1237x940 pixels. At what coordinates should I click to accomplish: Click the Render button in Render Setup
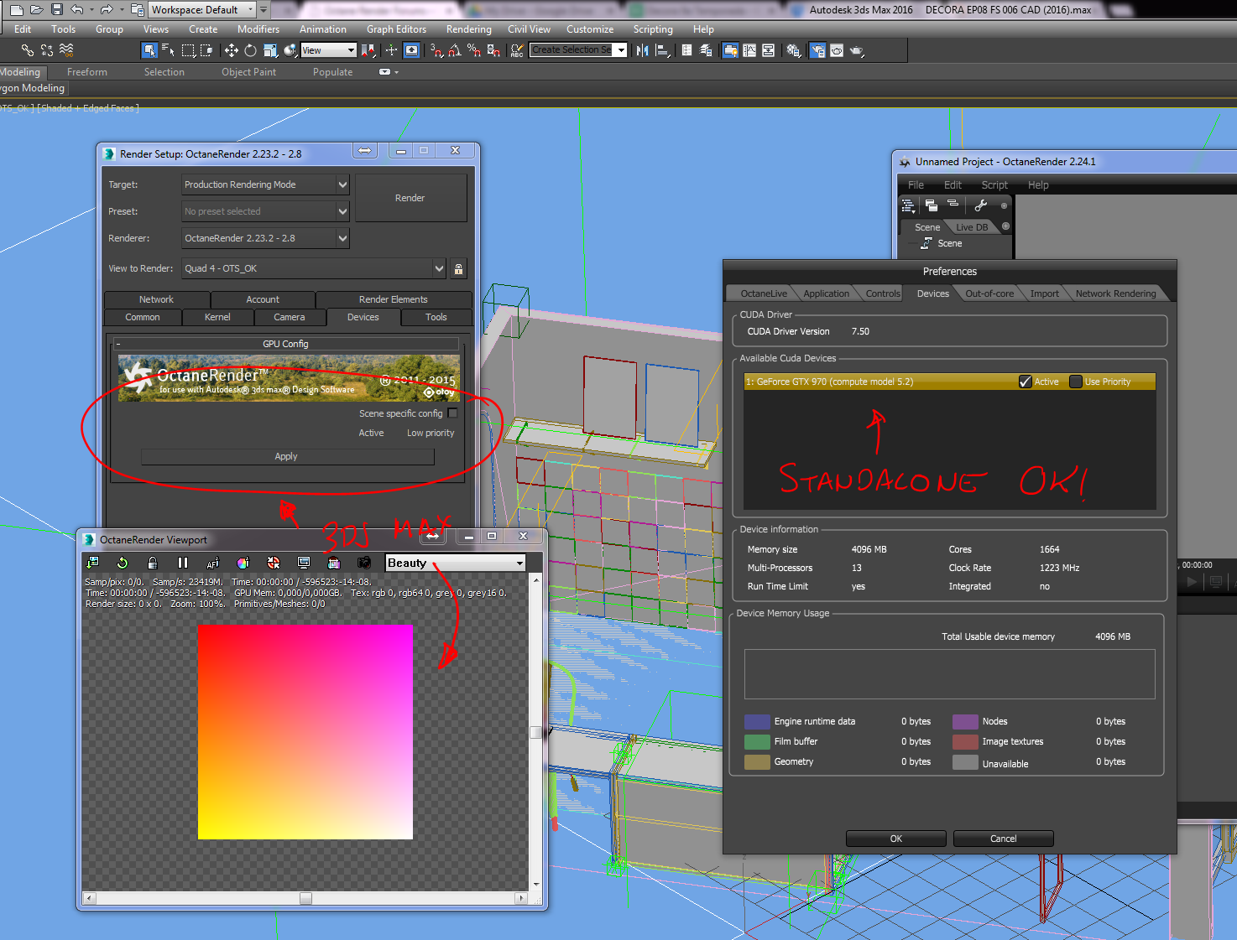[410, 198]
